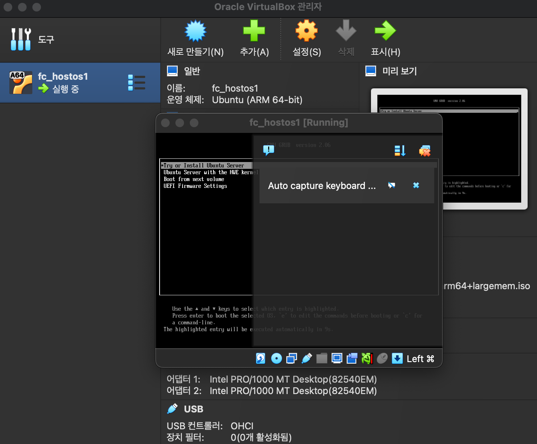Open the fc_hostos1 machine tools menu icon
Viewport: 537px width, 444px height.
(137, 83)
